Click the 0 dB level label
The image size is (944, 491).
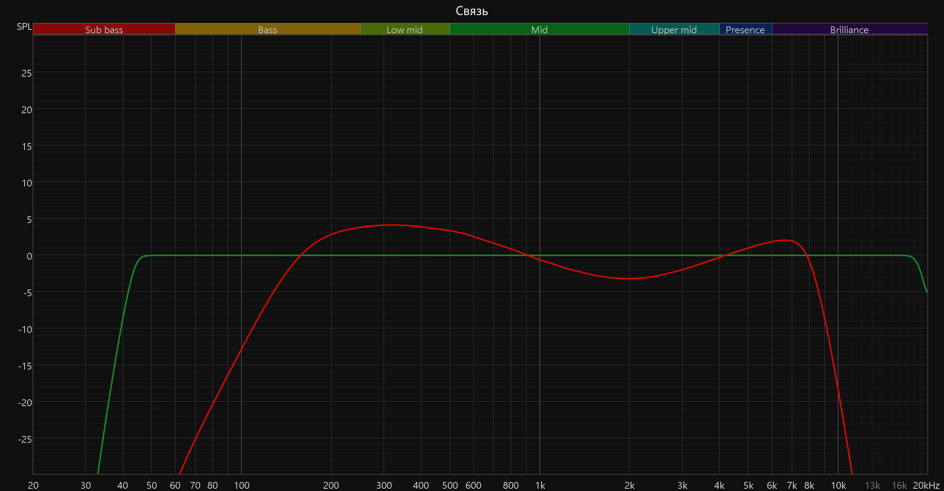click(29, 256)
